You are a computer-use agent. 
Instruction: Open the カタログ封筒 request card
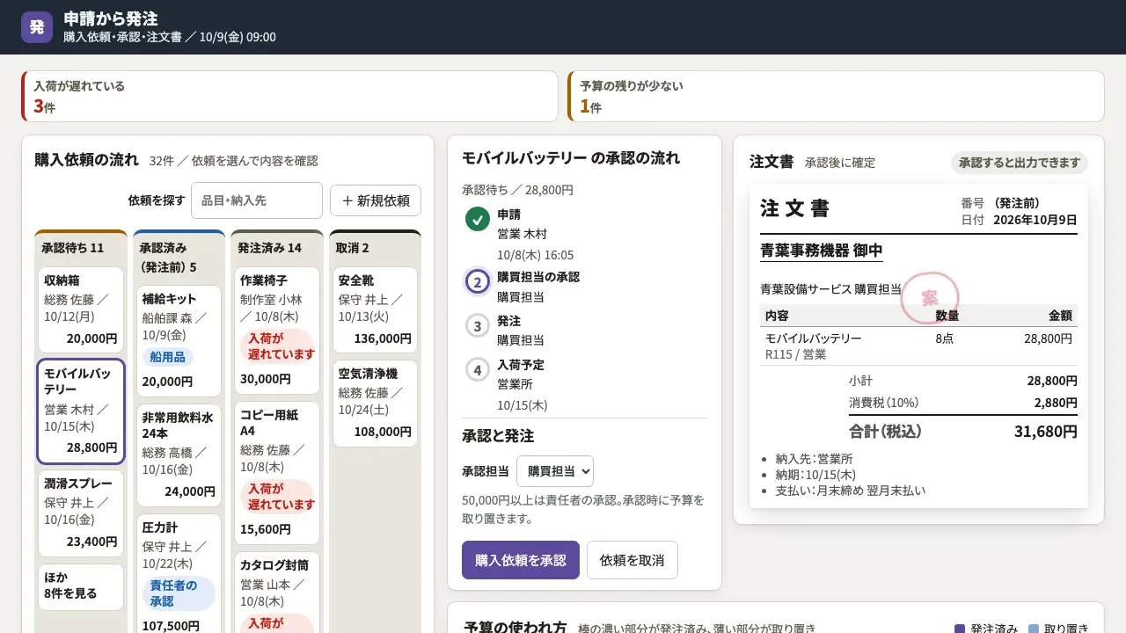[x=276, y=593]
